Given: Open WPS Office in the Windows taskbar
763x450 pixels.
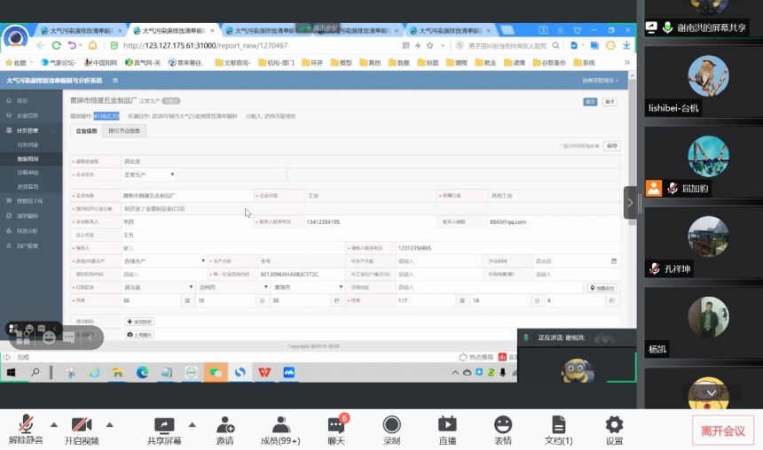Looking at the screenshot, I should click(x=264, y=372).
